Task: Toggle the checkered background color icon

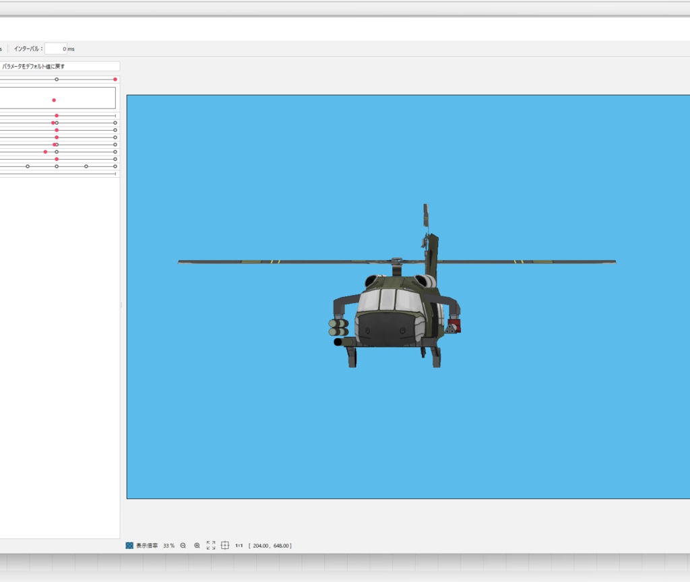Action: [x=129, y=546]
